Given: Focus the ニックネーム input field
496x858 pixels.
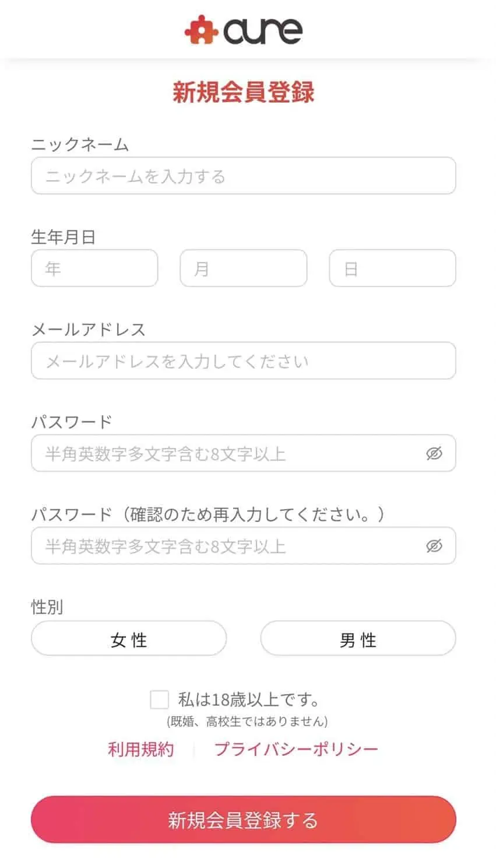Looking at the screenshot, I should (x=244, y=176).
